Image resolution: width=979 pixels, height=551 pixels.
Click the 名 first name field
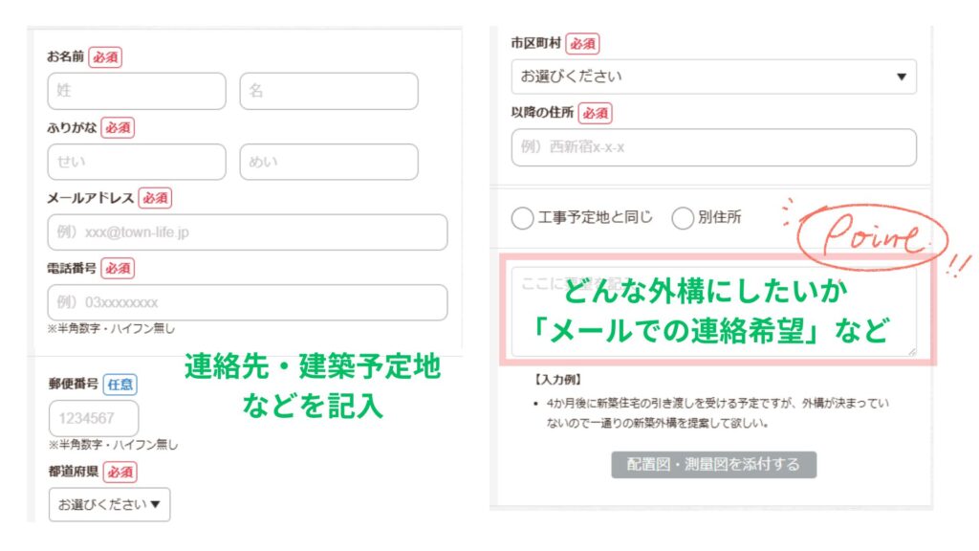tap(329, 91)
